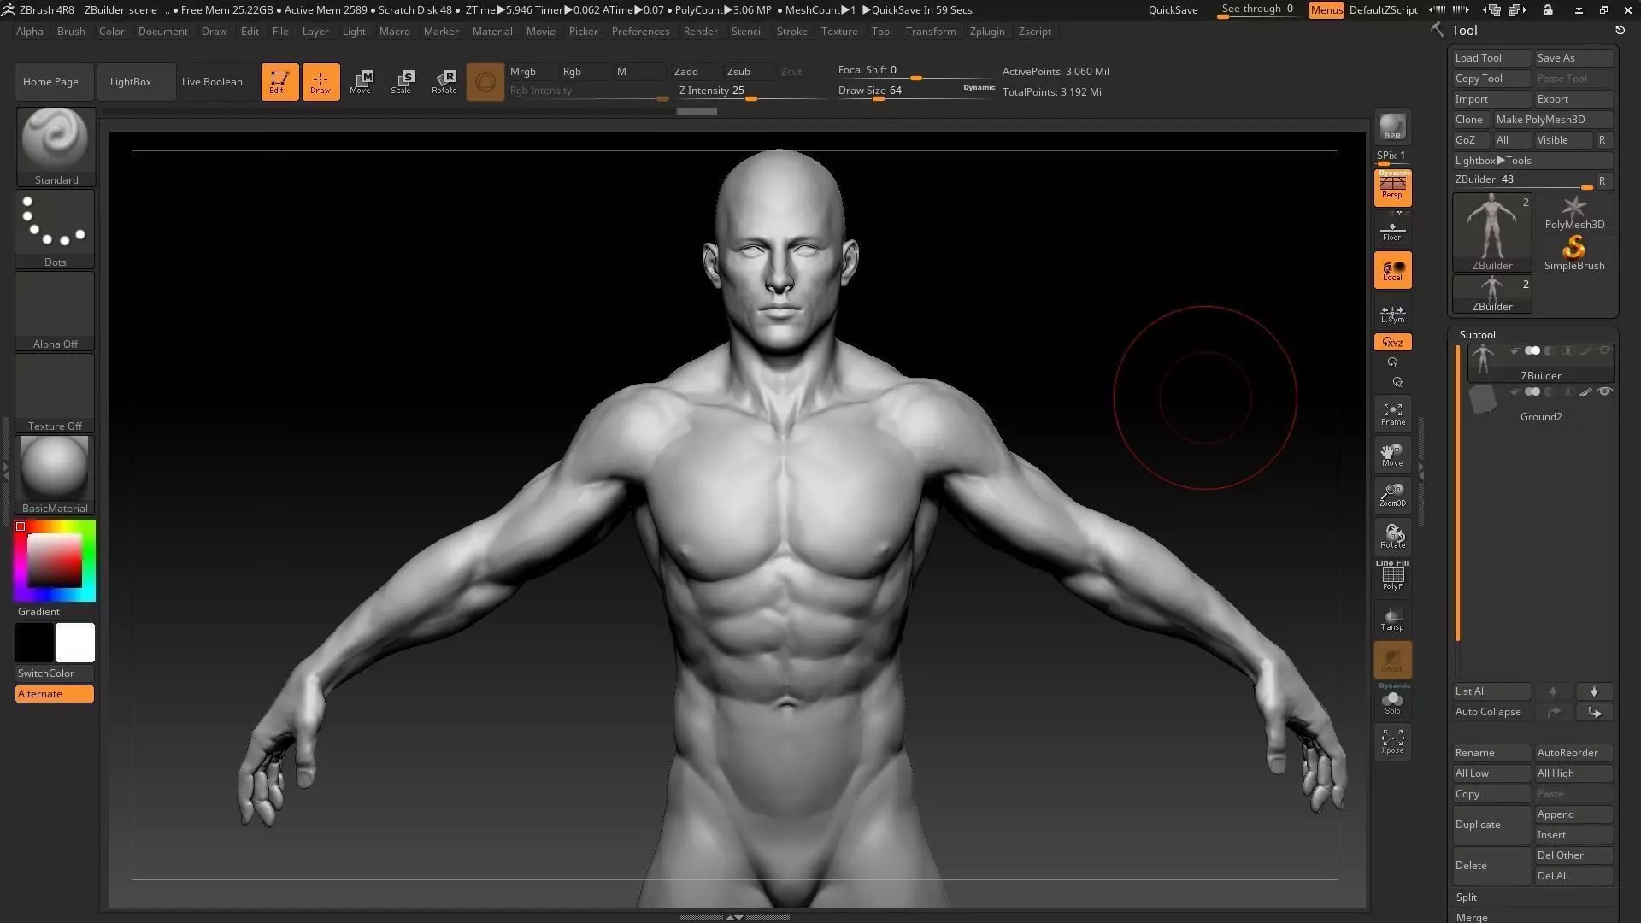Click the Frame mesh icon
Screen dimensions: 1641x923
click(1392, 414)
